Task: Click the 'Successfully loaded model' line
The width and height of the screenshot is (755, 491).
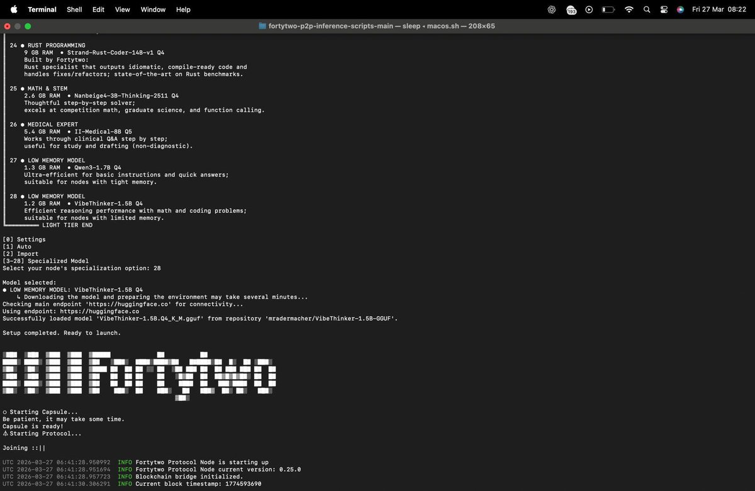Action: coord(200,319)
